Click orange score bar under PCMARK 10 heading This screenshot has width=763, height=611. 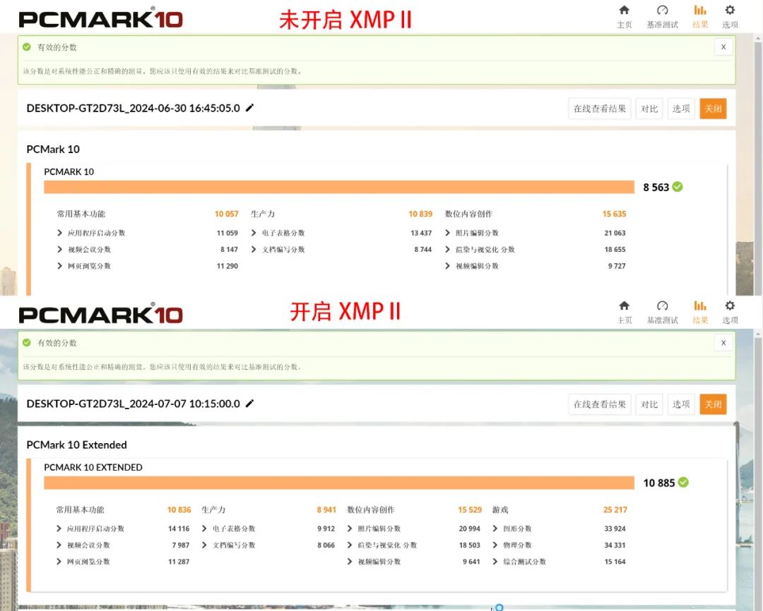(339, 187)
